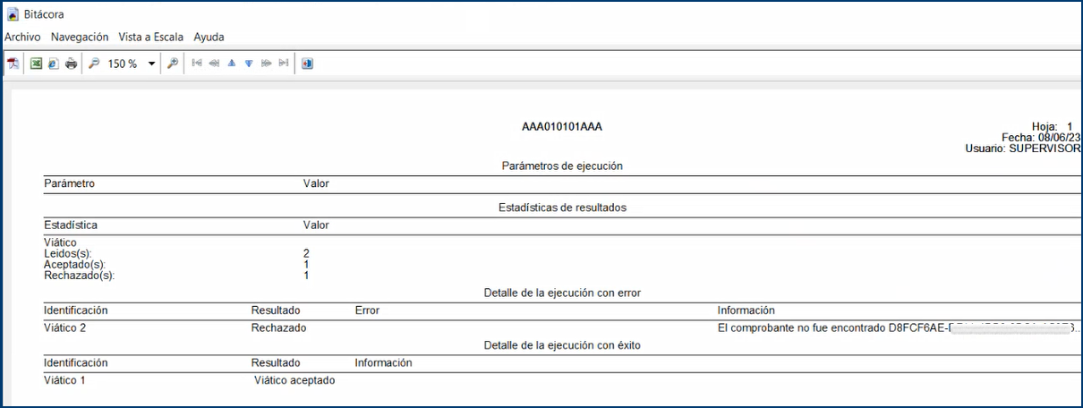Image resolution: width=1083 pixels, height=408 pixels.
Task: Open the 150 % zoom dropdown
Action: tap(151, 64)
